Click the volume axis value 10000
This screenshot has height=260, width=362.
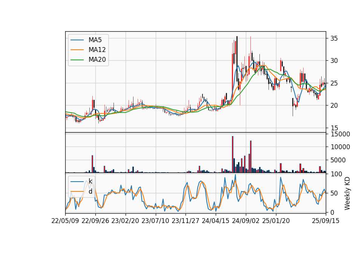tap(340, 147)
